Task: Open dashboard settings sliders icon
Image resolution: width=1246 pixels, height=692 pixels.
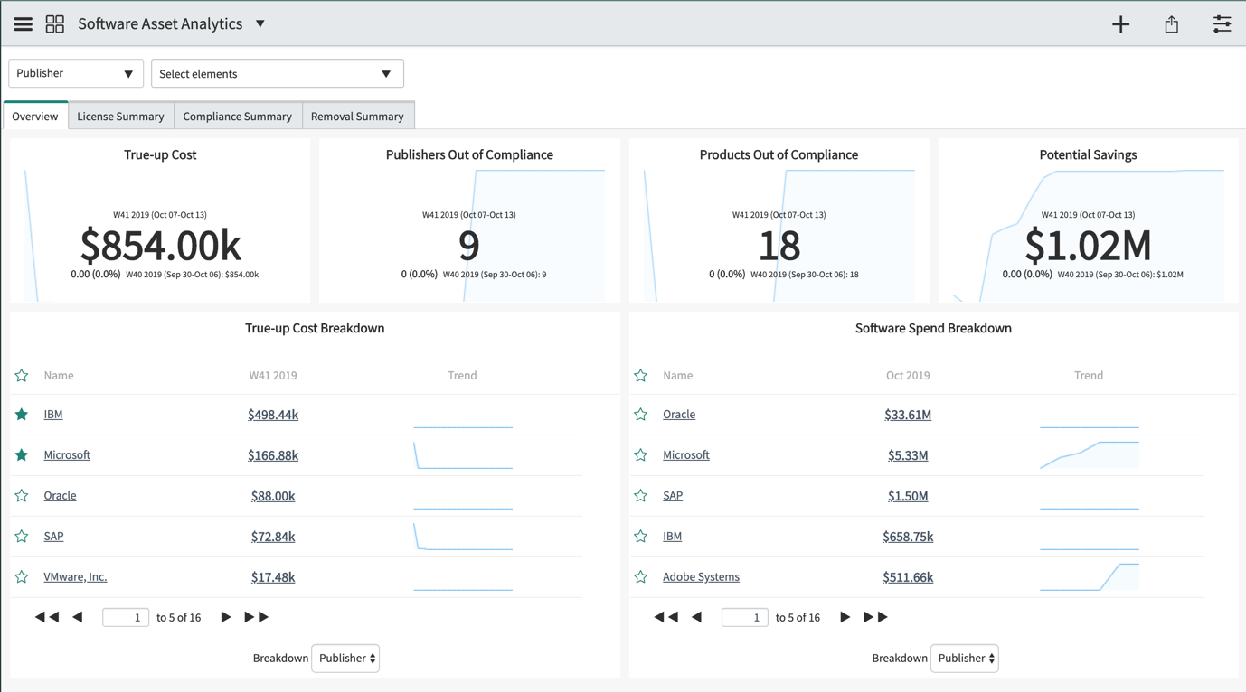Action: (x=1222, y=24)
